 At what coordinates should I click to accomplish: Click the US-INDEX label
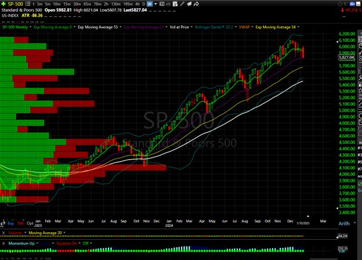tap(10, 16)
